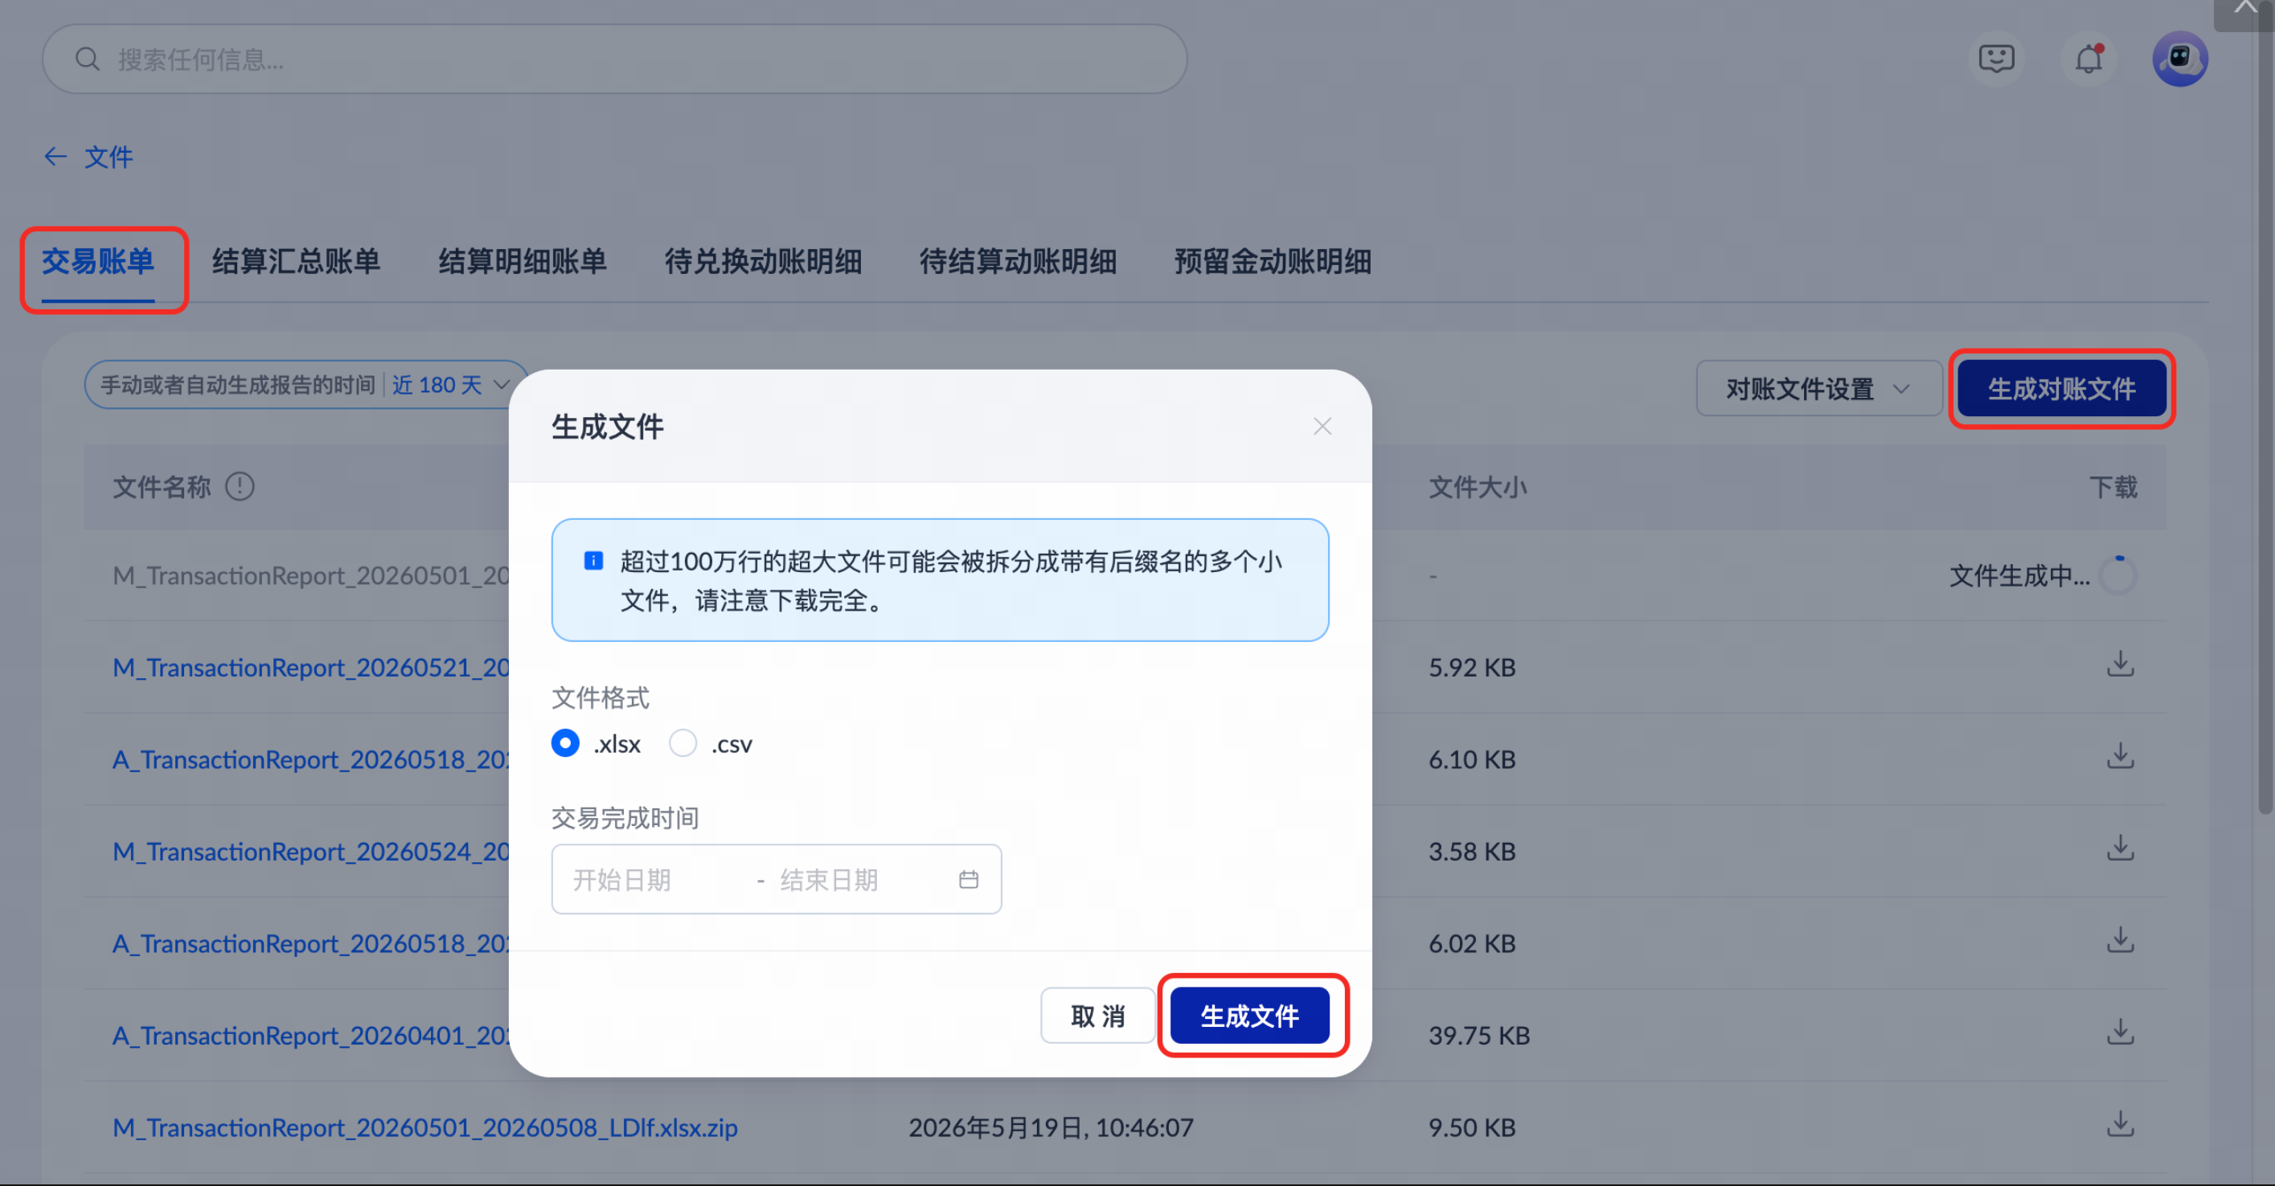2275x1186 pixels.
Task: Download the 6.02 KB report file
Action: [2120, 941]
